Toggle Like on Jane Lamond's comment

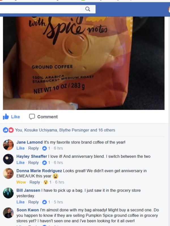[x=20, y=148]
